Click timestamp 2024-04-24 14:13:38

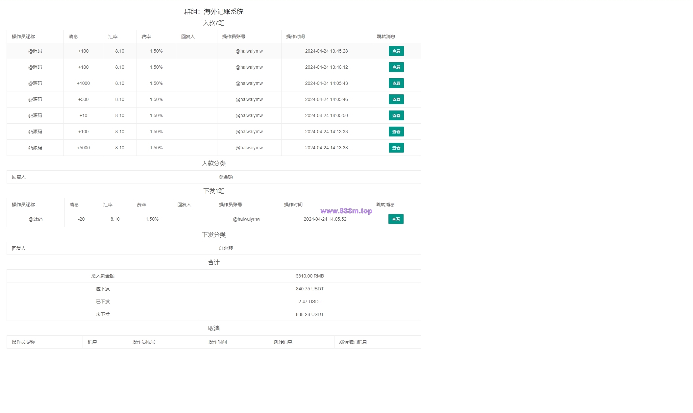point(326,148)
